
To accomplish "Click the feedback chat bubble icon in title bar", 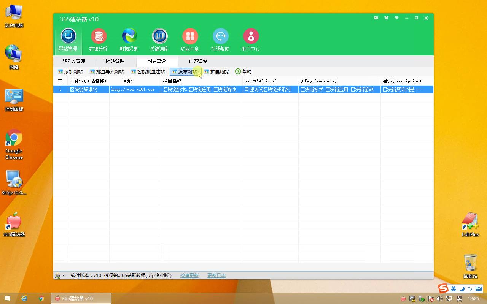I will (376, 18).
